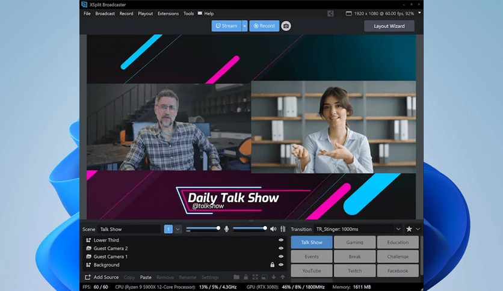Image resolution: width=503 pixels, height=291 pixels.
Task: Open the File menu
Action: point(87,13)
